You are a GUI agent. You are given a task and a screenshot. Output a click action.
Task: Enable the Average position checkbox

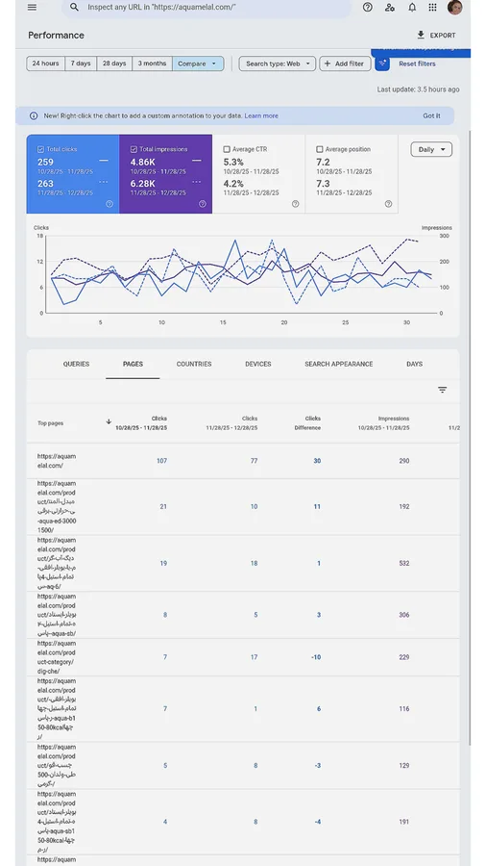point(320,149)
